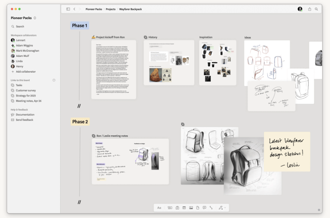Open the Tasks board link

[x=17, y=85]
